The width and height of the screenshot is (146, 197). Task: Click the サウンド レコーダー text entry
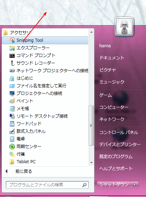click(36, 63)
